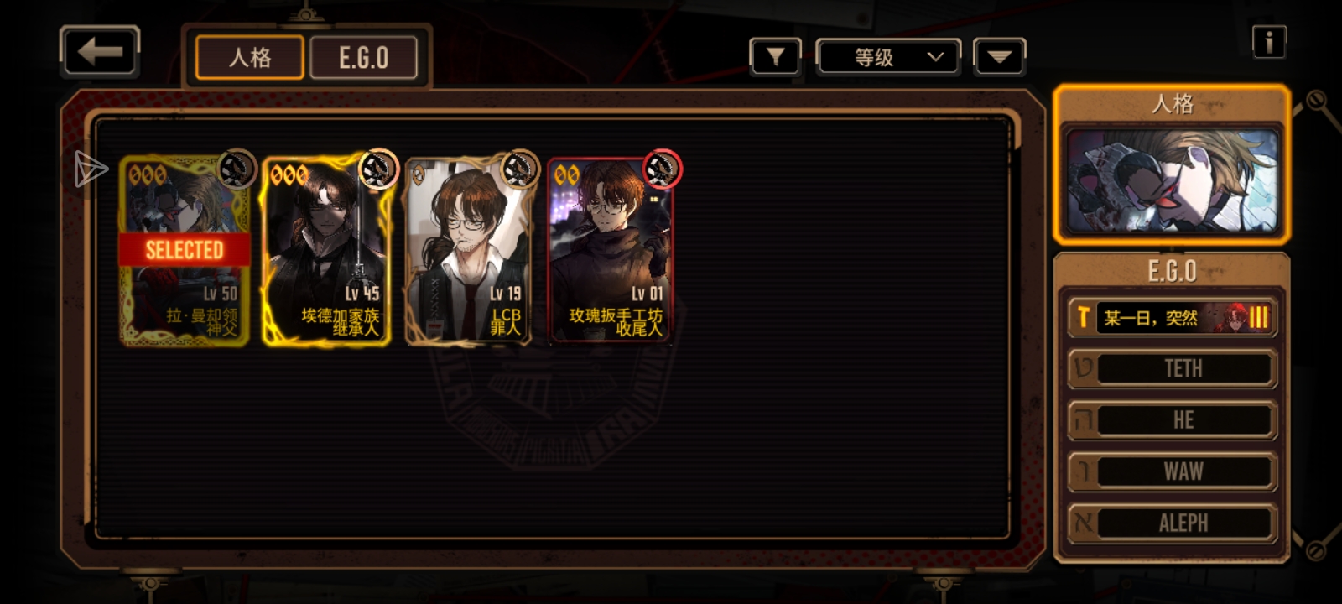Select the Lv 45 埃德加家族继承人 card

coord(326,250)
